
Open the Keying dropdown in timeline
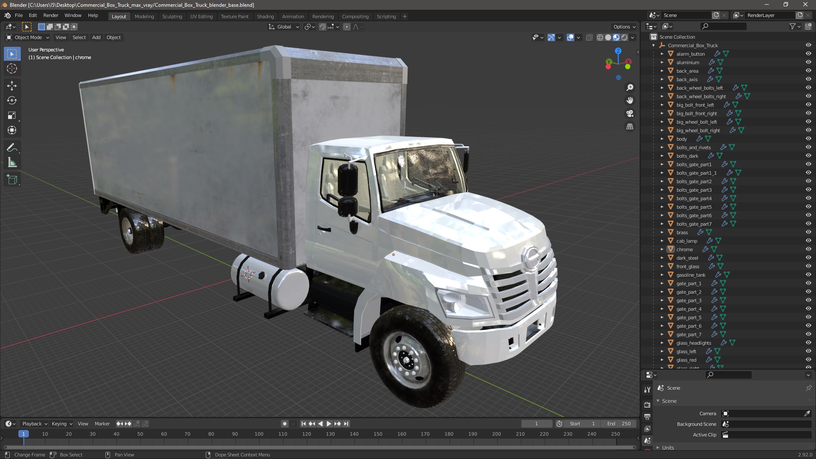pyautogui.click(x=62, y=424)
